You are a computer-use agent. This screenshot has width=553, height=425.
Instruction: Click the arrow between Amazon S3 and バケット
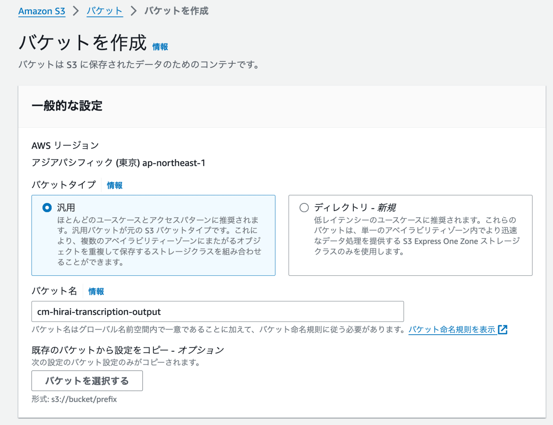click(76, 11)
